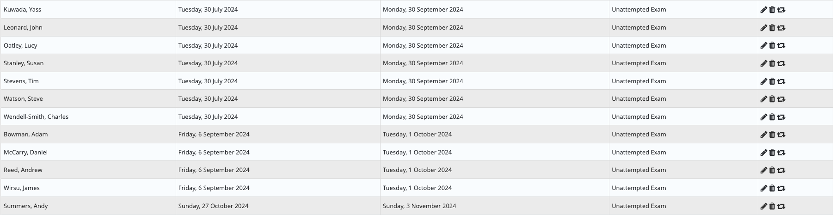Click the retake arrows icon for Oatley, Lucy

781,46
